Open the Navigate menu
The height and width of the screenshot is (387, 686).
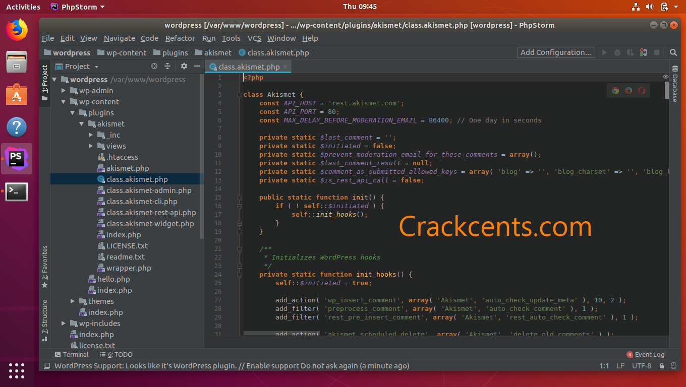(120, 38)
